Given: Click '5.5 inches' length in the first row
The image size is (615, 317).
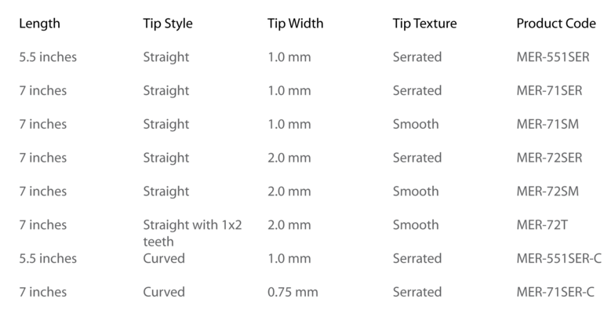Looking at the screenshot, I should pos(48,57).
